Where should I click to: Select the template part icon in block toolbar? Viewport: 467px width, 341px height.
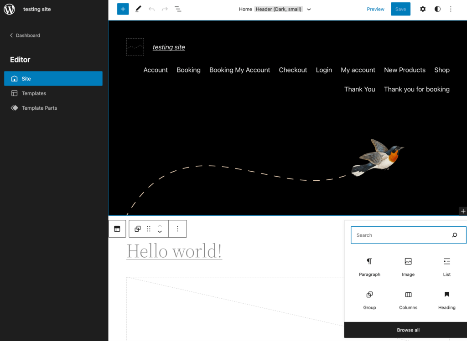117,229
